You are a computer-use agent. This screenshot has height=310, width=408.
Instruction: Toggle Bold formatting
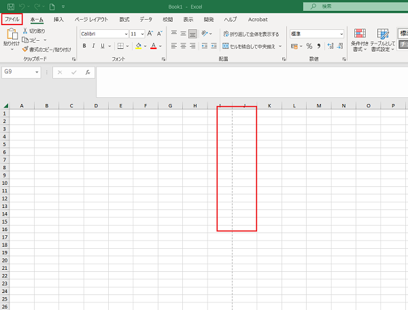[84, 46]
